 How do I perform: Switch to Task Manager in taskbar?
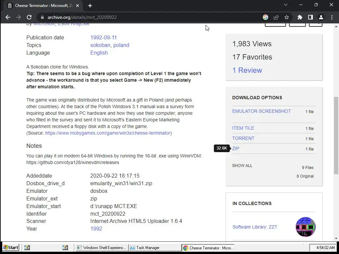tap(155, 248)
